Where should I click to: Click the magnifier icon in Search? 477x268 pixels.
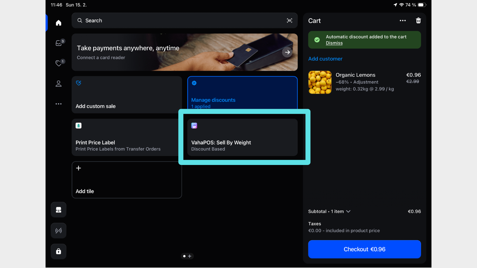coord(80,21)
